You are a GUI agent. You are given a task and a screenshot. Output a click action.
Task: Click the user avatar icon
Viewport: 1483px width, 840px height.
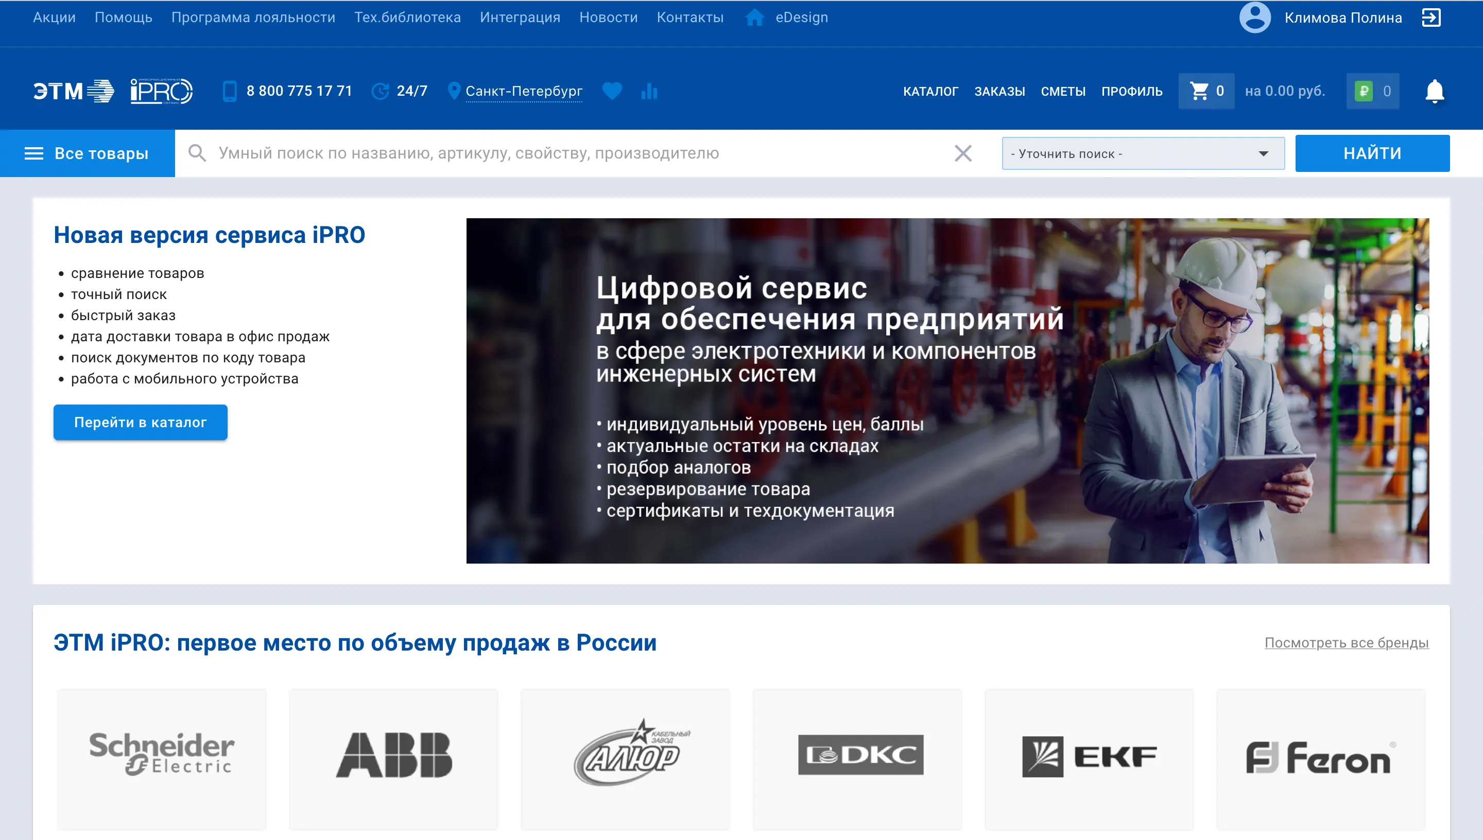pos(1255,17)
